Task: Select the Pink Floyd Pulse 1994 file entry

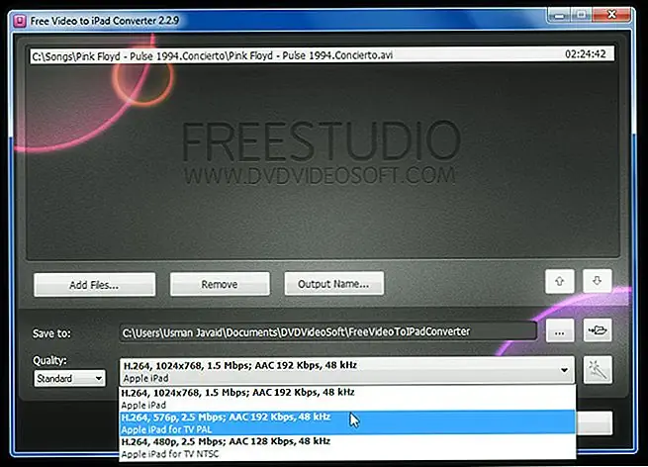Action: coord(297,55)
